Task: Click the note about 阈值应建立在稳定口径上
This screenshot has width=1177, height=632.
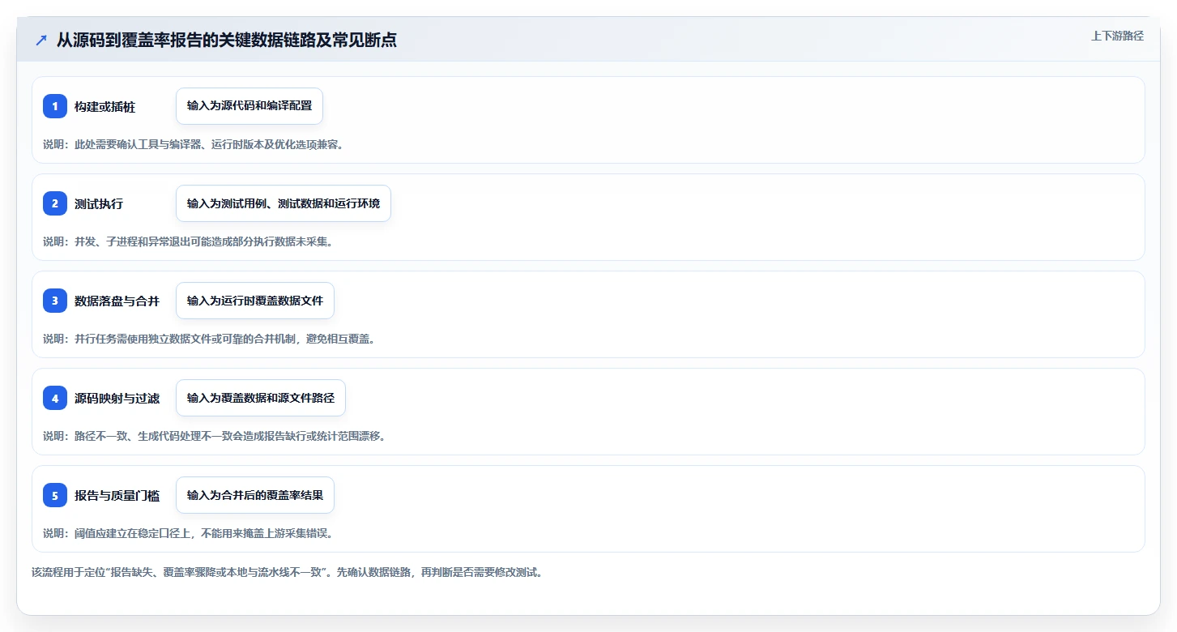Action: click(x=188, y=533)
